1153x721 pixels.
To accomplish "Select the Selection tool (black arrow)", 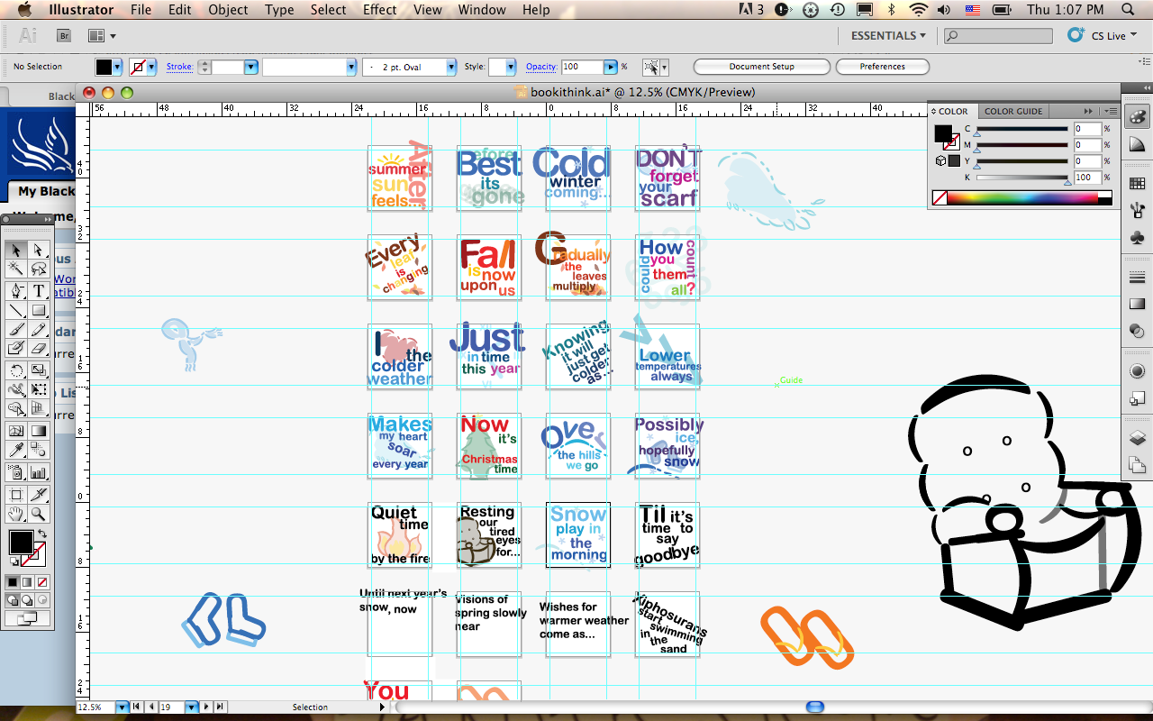I will (15, 250).
